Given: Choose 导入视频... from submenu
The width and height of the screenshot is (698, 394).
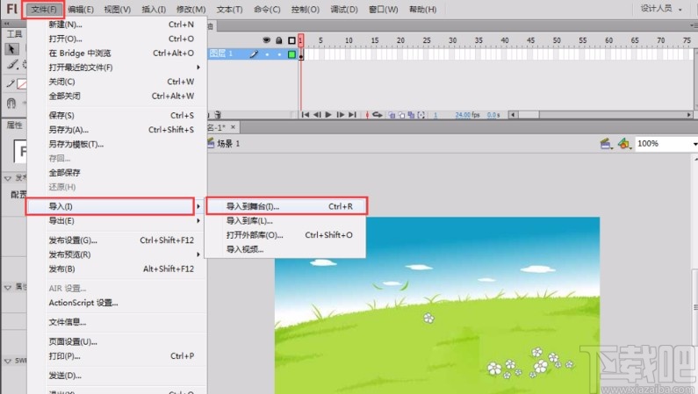Looking at the screenshot, I should [284, 249].
